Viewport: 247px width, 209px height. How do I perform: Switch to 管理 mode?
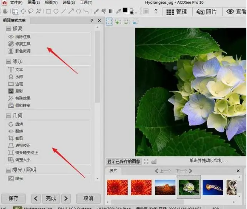click(x=177, y=12)
